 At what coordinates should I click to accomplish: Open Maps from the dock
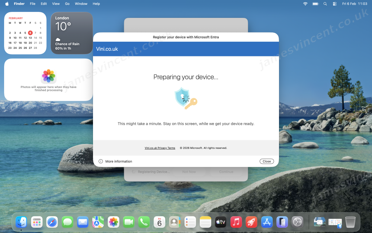[98, 222]
